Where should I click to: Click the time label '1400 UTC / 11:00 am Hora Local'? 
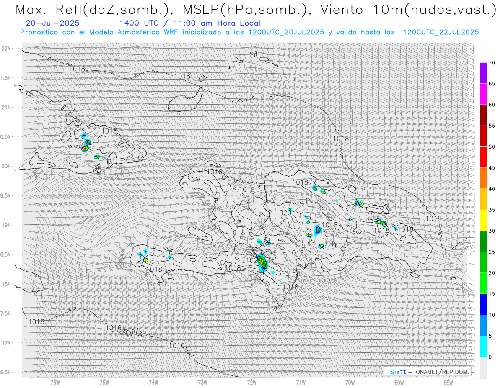(190, 23)
